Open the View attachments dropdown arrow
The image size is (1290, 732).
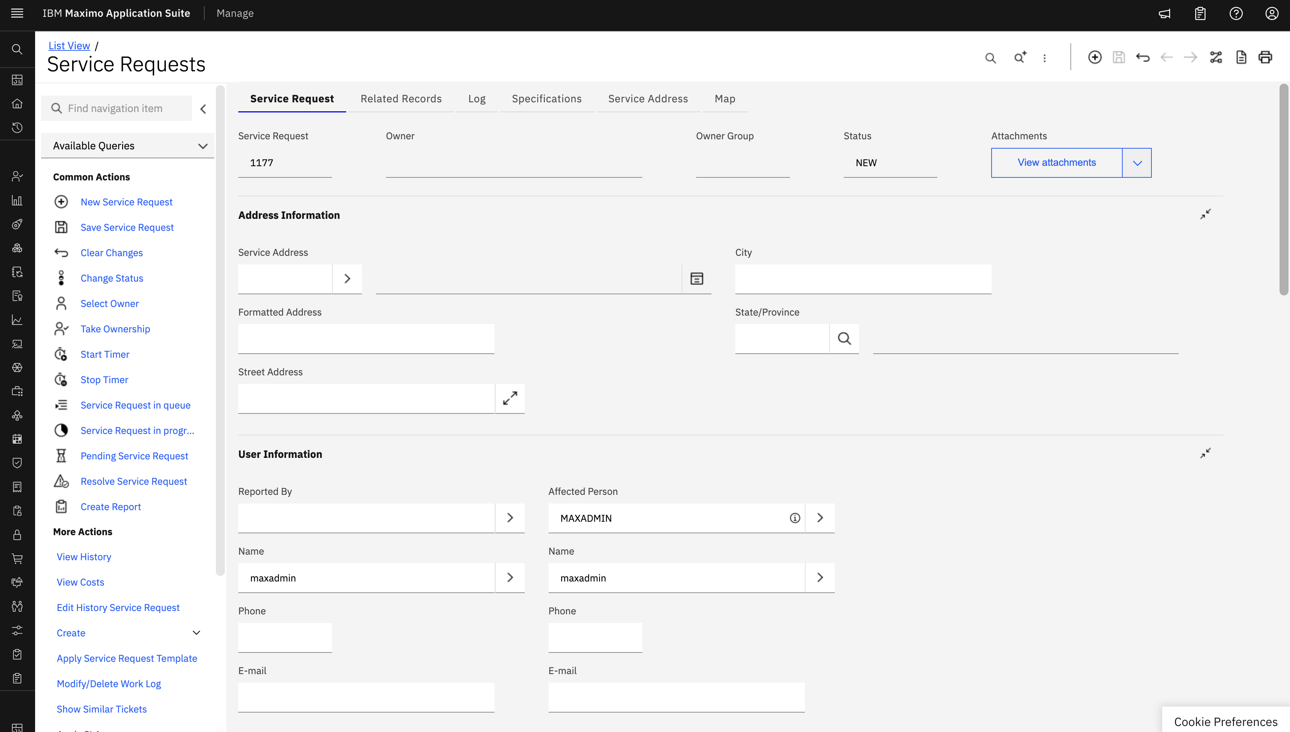[x=1137, y=163]
